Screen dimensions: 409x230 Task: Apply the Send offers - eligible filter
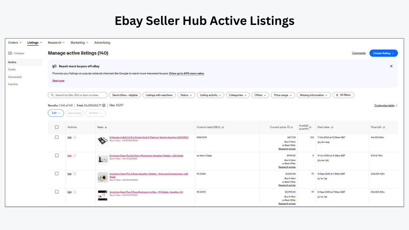[x=125, y=95]
